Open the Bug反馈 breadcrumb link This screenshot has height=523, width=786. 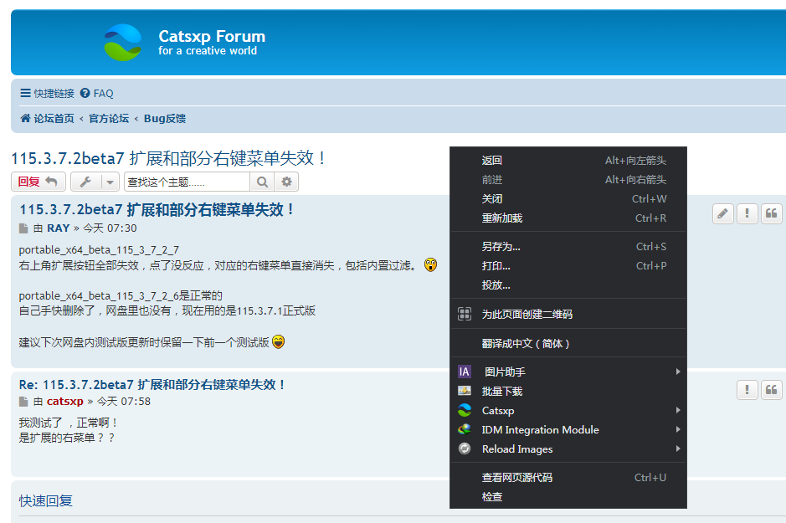coord(165,118)
